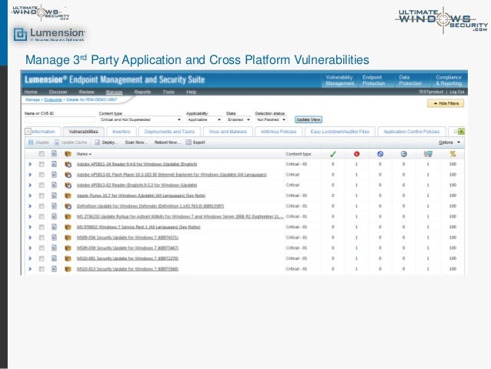Click the package icon for Apple iTunes 10.7 row
The image size is (491, 369).
[68, 196]
